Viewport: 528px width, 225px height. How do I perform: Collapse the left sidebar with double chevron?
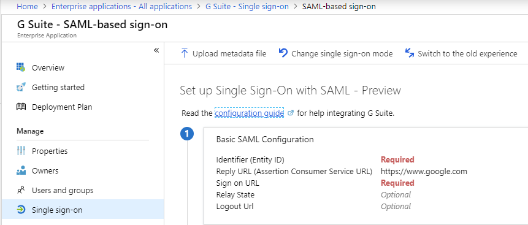tap(156, 50)
